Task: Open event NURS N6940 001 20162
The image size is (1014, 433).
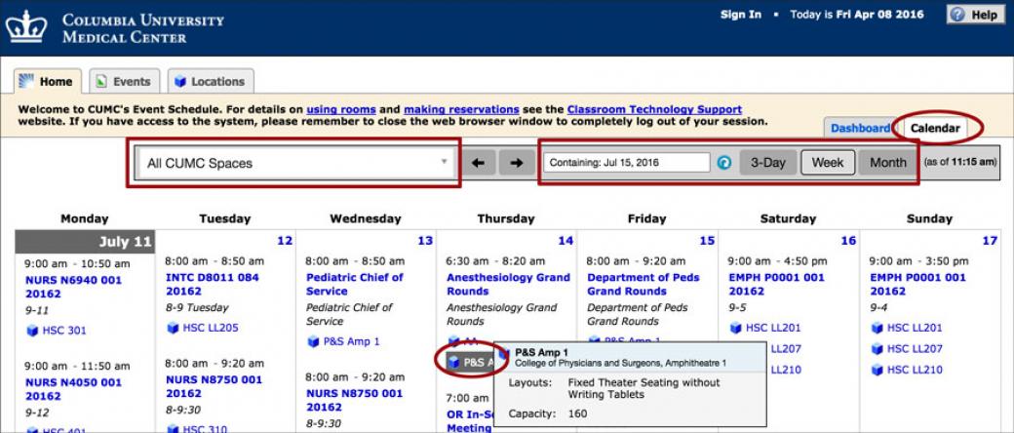Action: [x=73, y=287]
